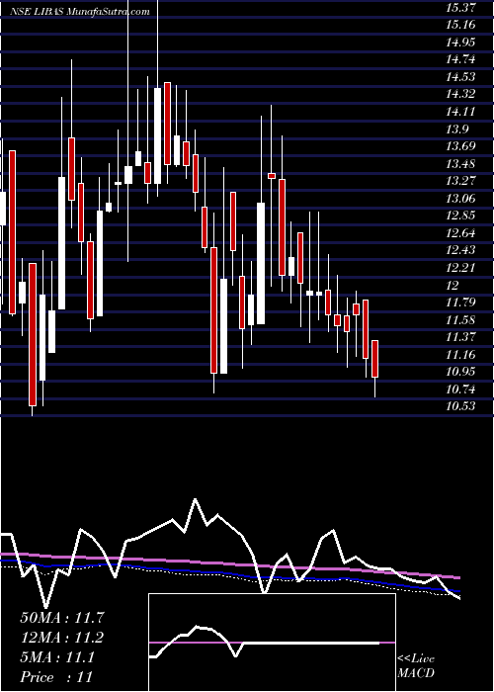Click the 12.64 price axis label
Image resolution: width=494 pixels, height=692 pixels.
[461, 233]
